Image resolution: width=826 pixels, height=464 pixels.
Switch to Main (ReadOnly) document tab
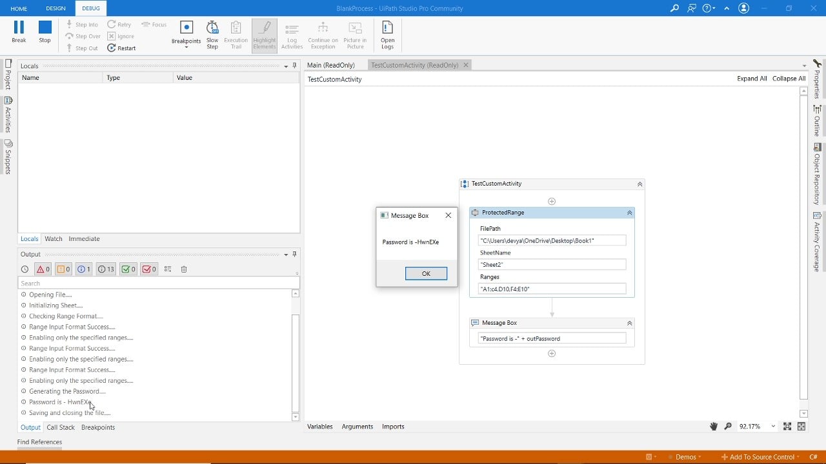pos(331,65)
